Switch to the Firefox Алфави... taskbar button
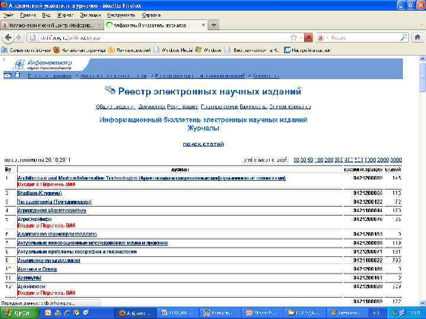Image resolution: width=426 pixels, height=319 pixels. click(x=136, y=313)
